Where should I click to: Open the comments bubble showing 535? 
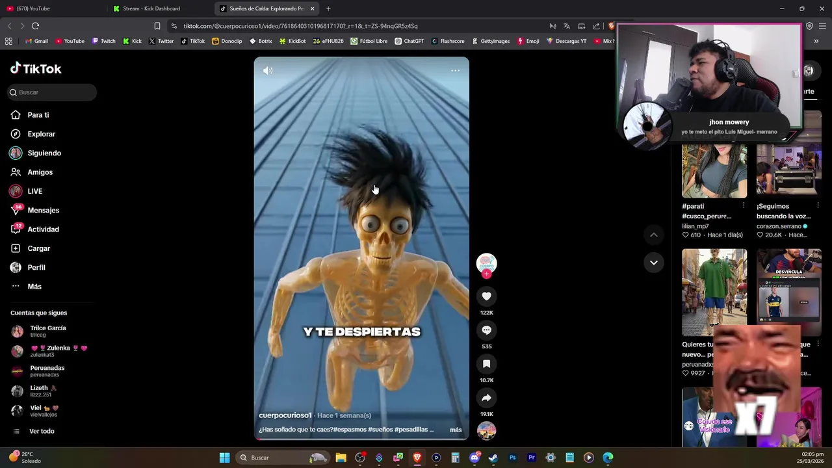click(x=486, y=330)
